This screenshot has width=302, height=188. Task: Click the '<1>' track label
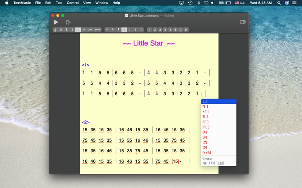[x=86, y=65]
